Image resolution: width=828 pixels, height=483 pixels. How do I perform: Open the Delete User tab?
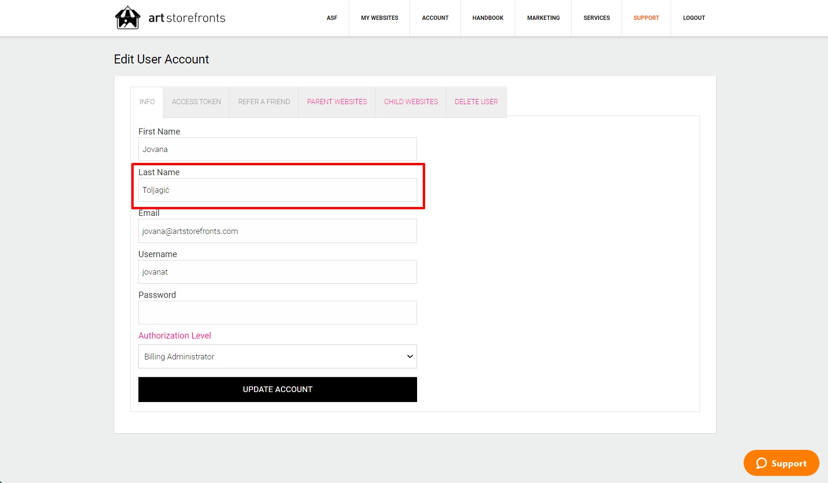click(x=476, y=101)
